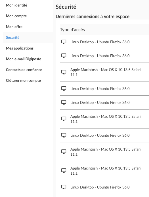Select the Sécurité sidebar item
The image size is (149, 197).
click(x=12, y=37)
